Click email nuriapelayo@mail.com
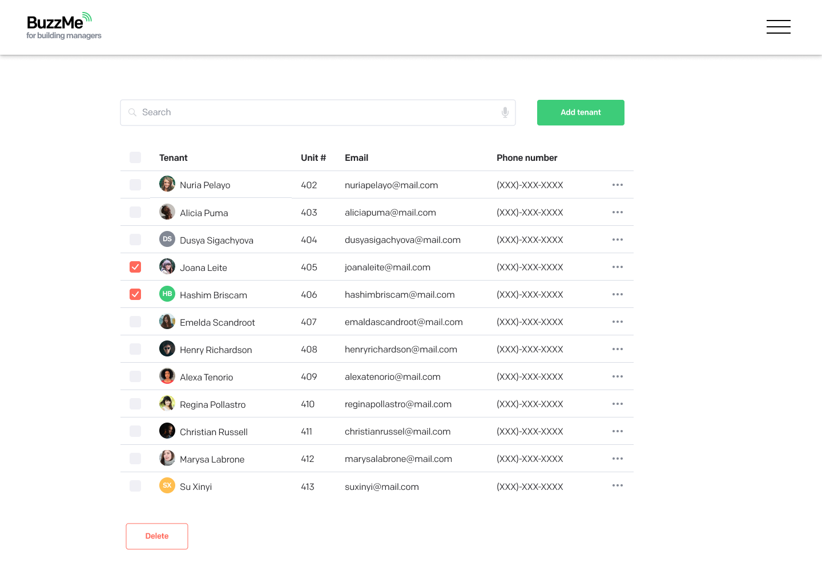822x584 pixels. pyautogui.click(x=392, y=185)
